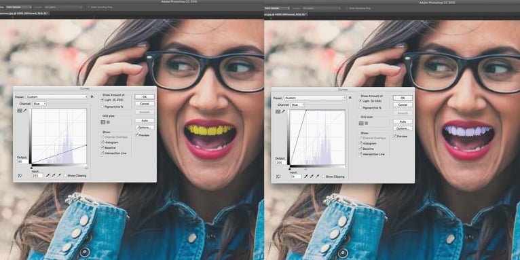Activate on-image adjustment hand in yellow-teeth Curves dialog
This screenshot has width=520, height=260.
(20, 175)
